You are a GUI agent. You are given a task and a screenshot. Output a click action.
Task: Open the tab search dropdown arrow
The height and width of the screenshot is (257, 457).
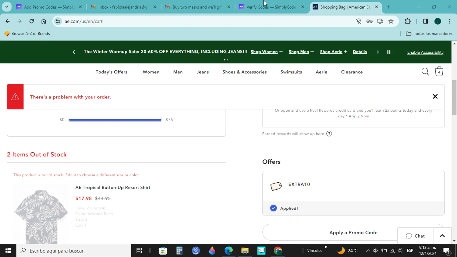[7, 7]
